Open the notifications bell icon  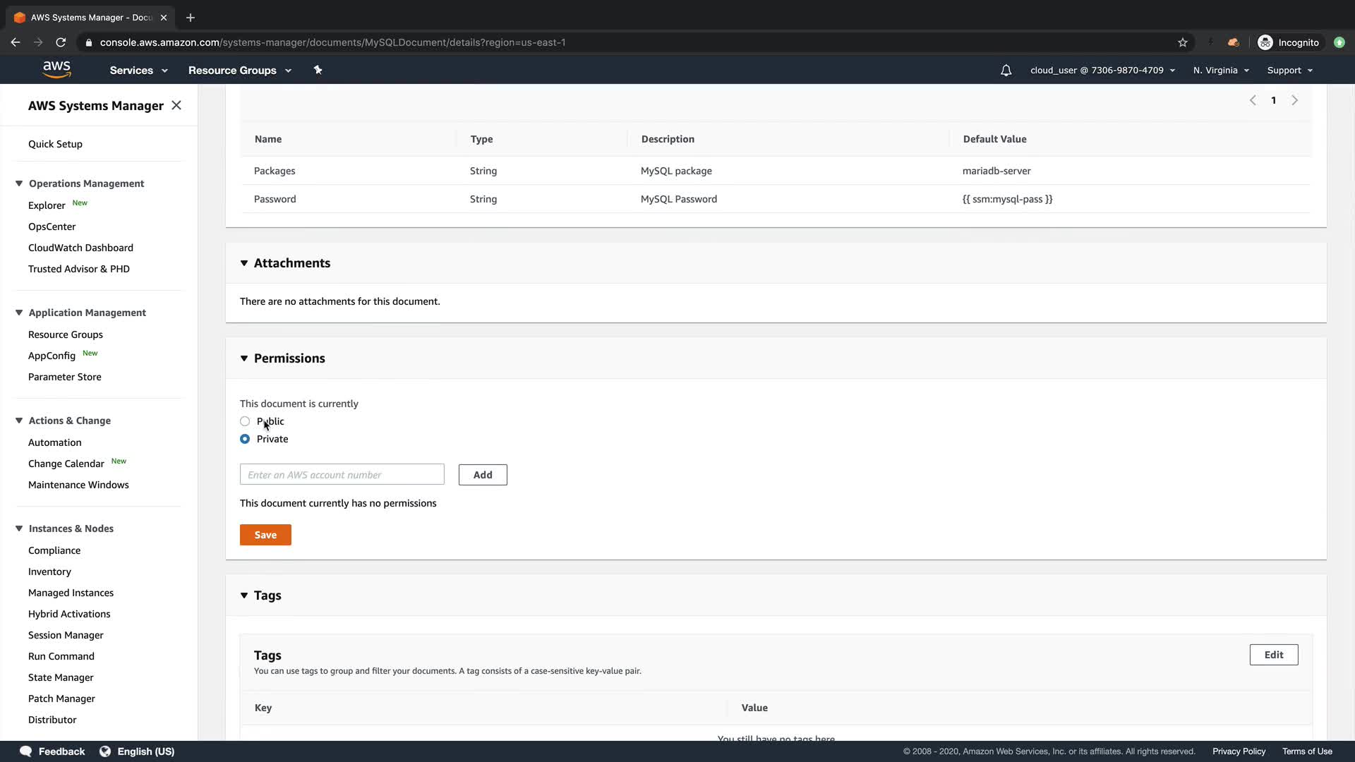coord(1006,71)
